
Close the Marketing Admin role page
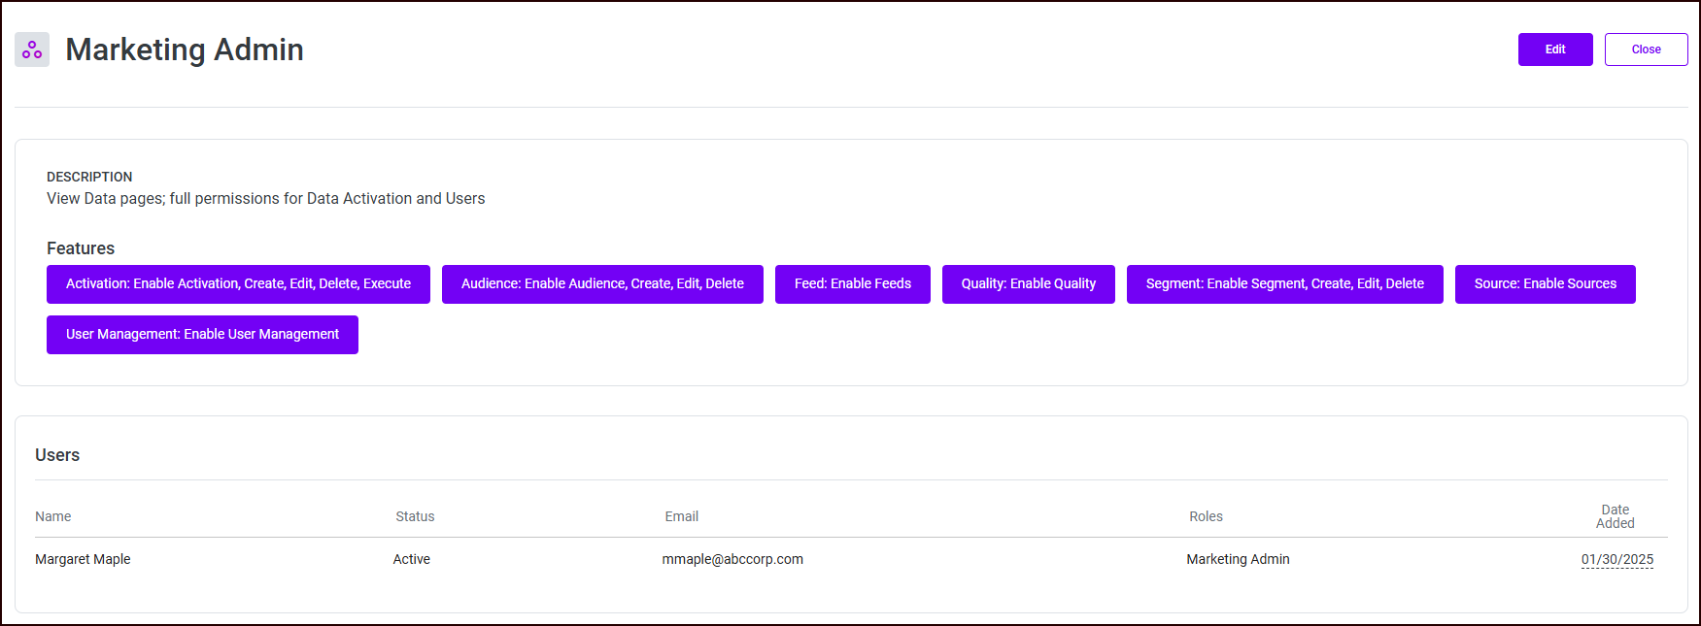point(1646,49)
